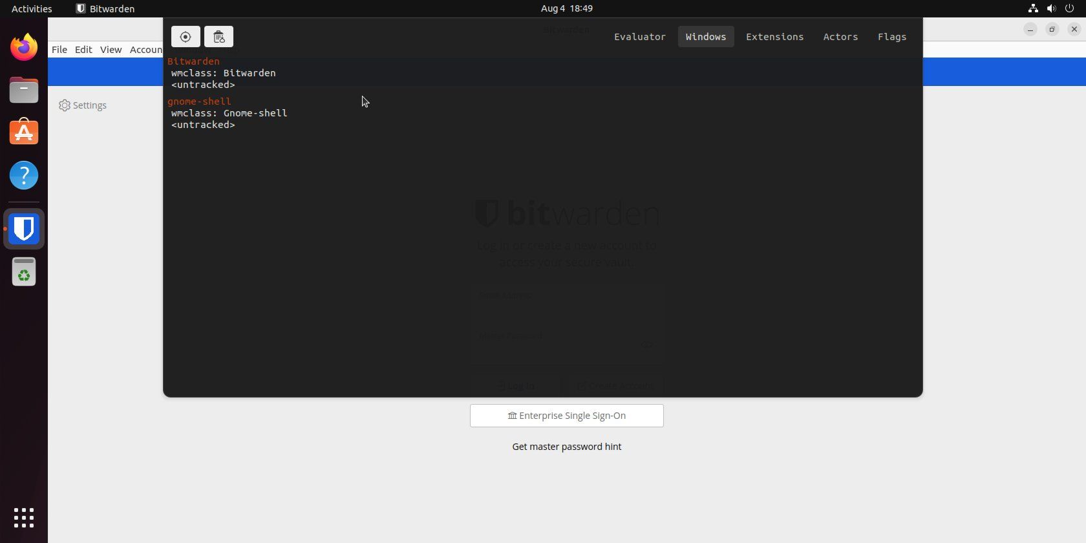Open the Help app from the dock
Screen dimensions: 1086x543
24,175
